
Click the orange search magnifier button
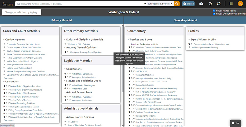point(177,4)
